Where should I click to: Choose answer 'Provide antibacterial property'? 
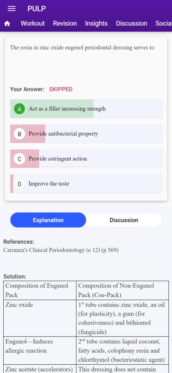click(86, 134)
